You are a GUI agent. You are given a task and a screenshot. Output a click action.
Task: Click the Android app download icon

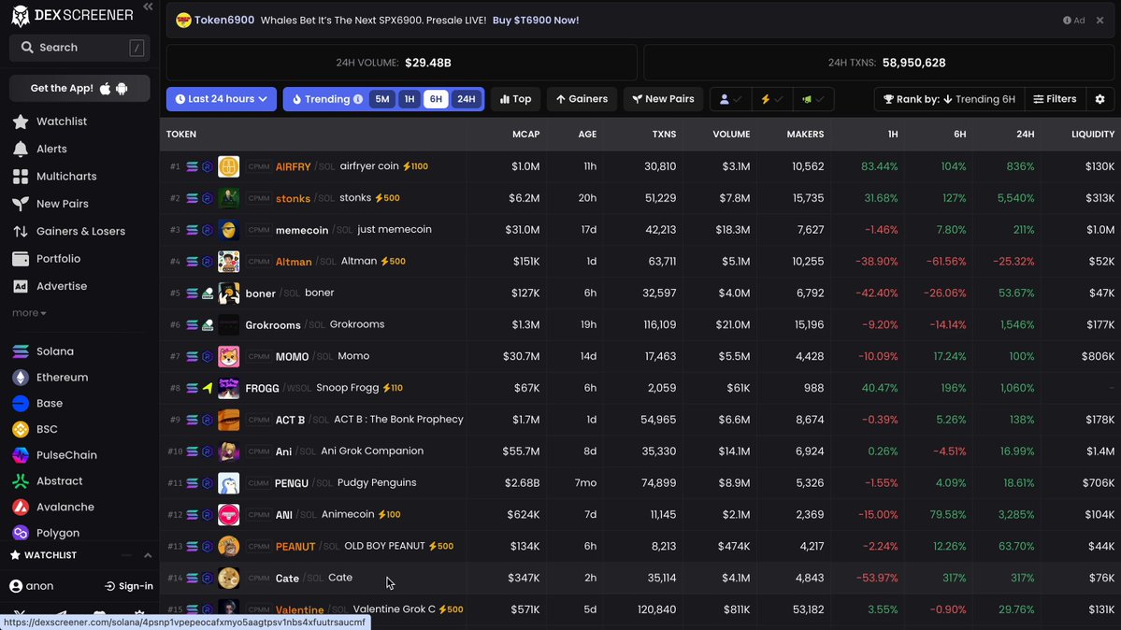[122, 89]
